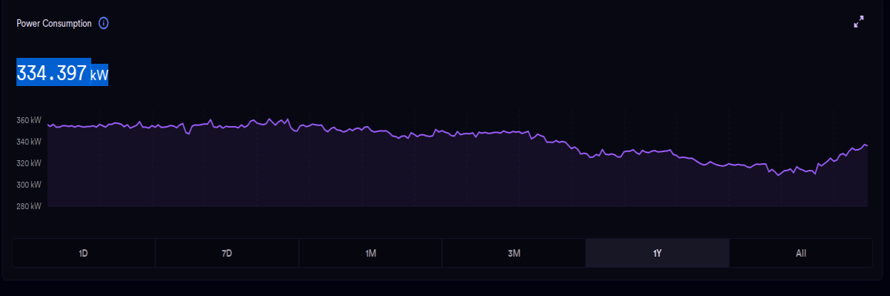
Task: Click the kW unit beside the reading
Action: 99,75
